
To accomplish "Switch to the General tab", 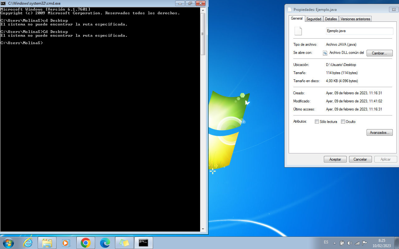I will (297, 18).
